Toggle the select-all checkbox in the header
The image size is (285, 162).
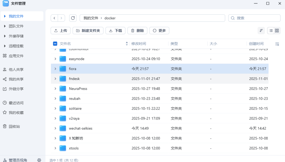(55, 43)
